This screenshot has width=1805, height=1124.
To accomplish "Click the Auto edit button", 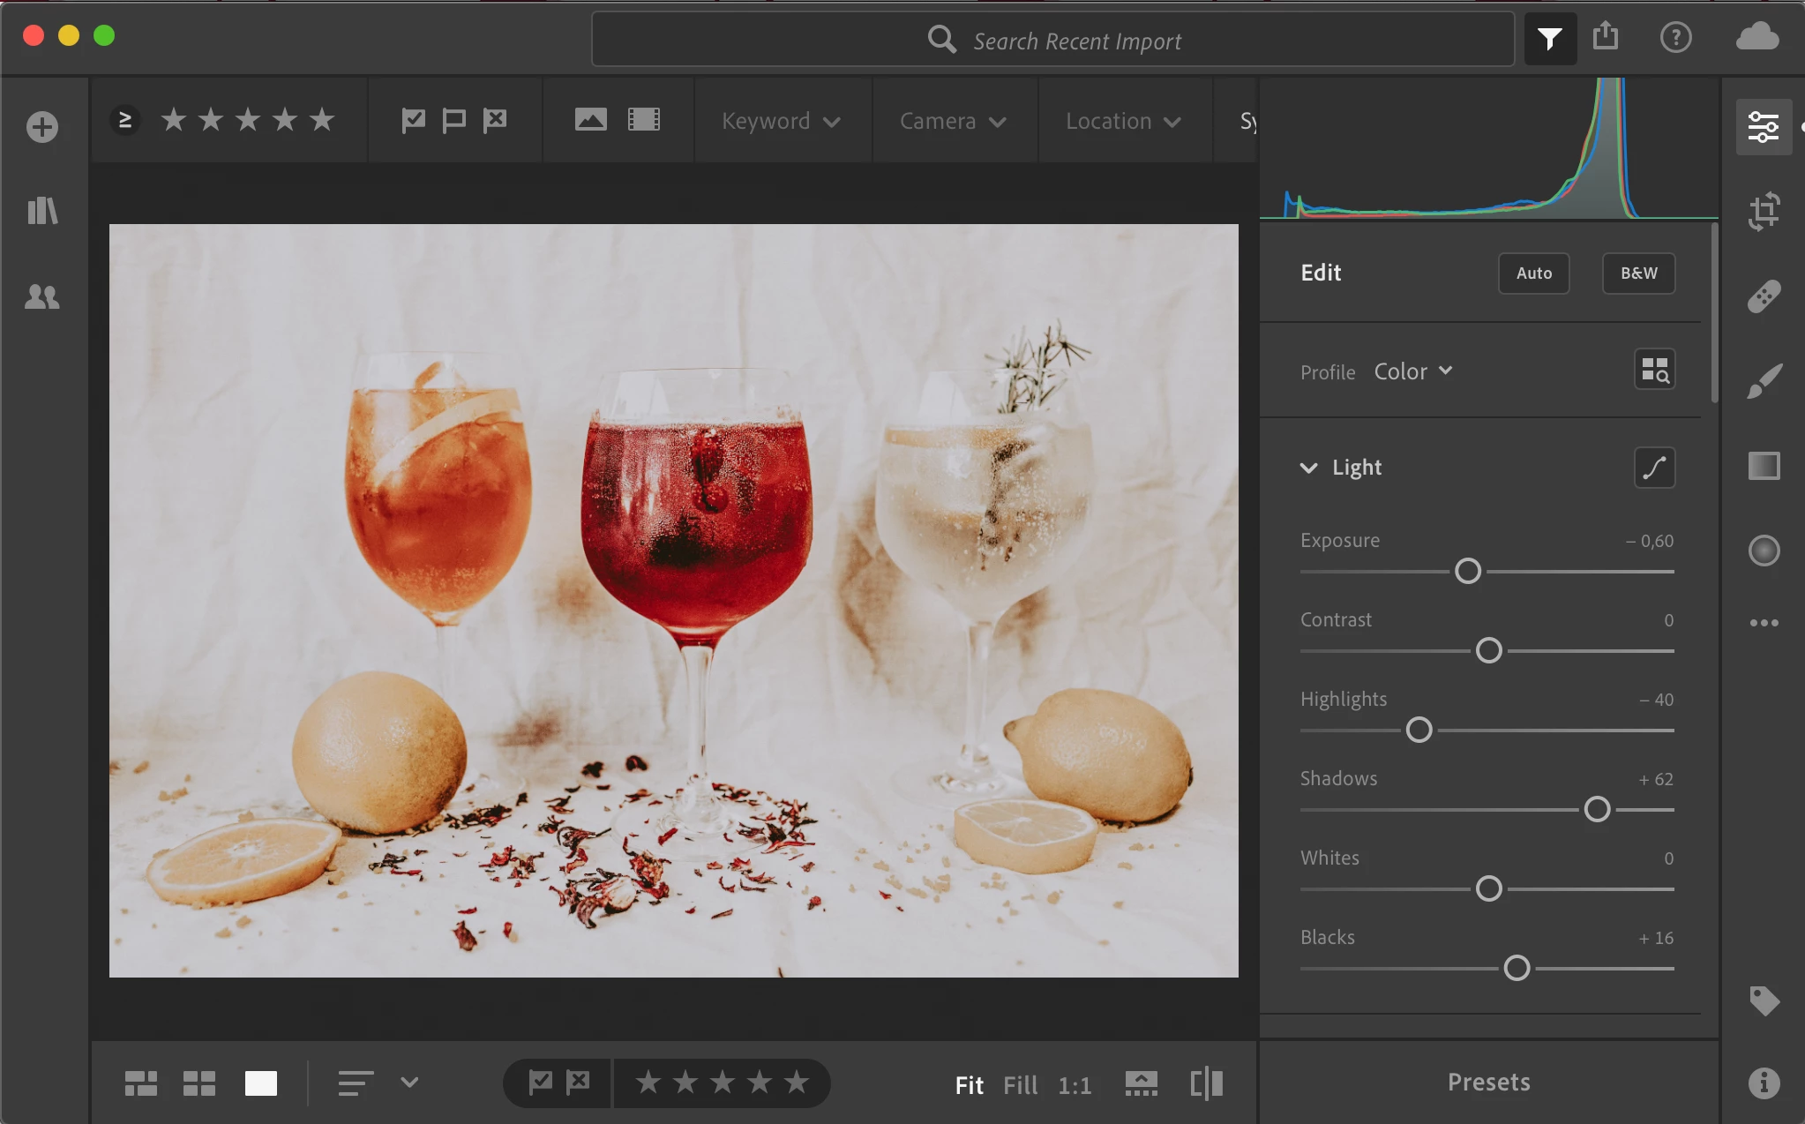I will coord(1533,274).
